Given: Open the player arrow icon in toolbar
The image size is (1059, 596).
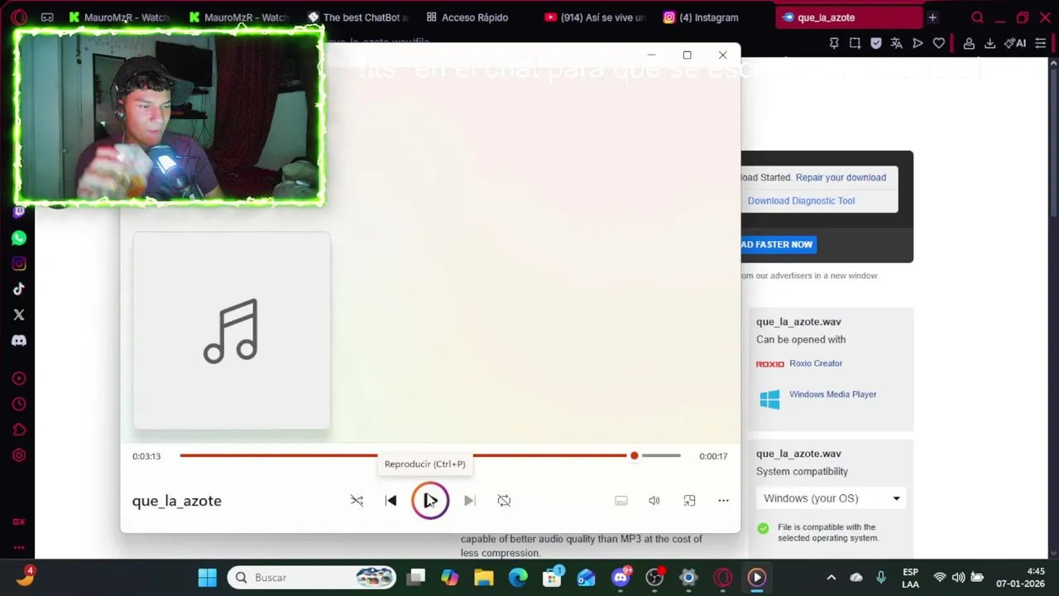Looking at the screenshot, I should [918, 43].
